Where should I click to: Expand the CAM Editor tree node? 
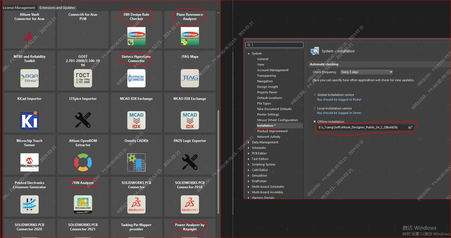point(249,170)
